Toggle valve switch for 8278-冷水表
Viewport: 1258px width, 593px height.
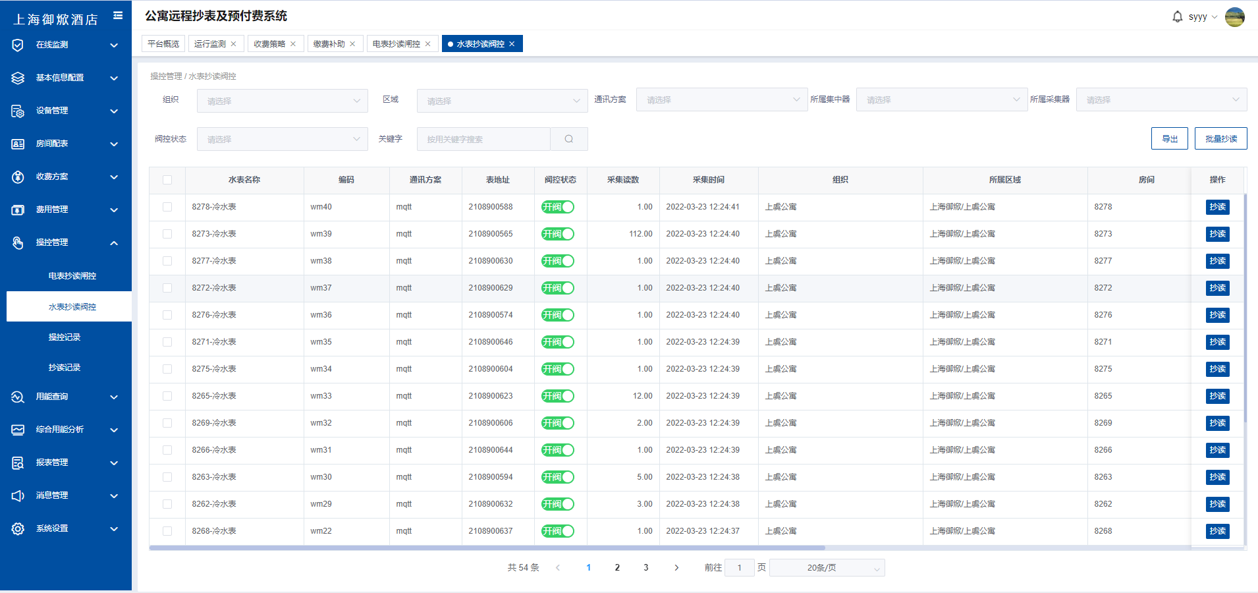click(x=557, y=207)
